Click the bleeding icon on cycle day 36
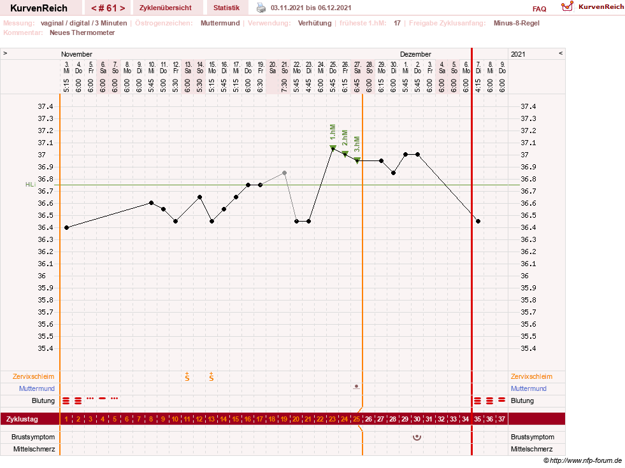 pyautogui.click(x=489, y=401)
